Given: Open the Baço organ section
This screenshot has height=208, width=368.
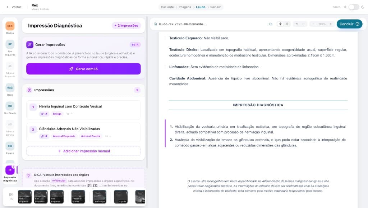Looking at the screenshot, I should click(x=10, y=88).
